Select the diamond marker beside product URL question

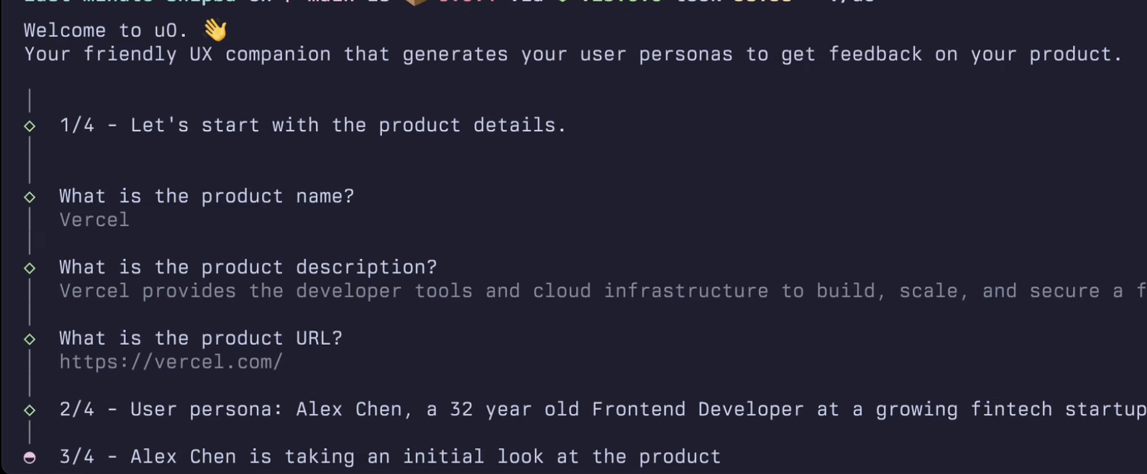tap(30, 340)
